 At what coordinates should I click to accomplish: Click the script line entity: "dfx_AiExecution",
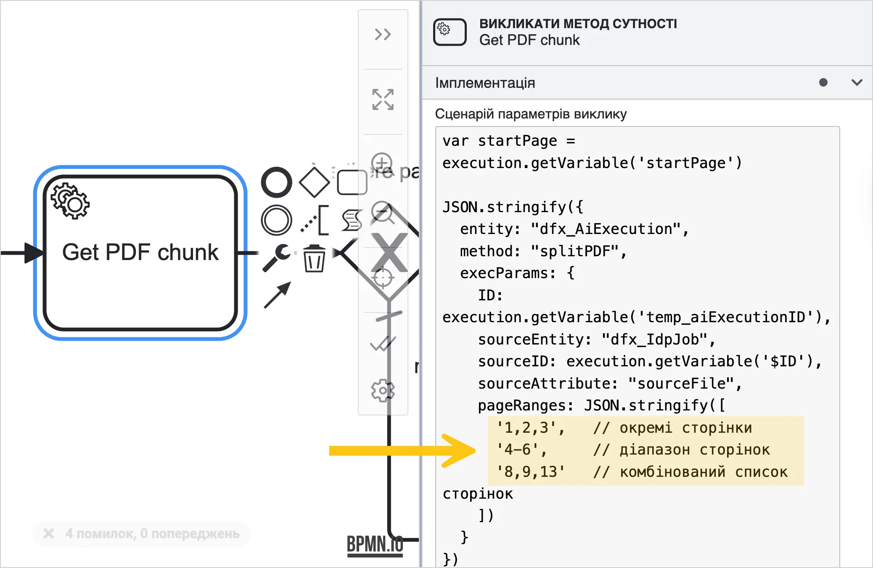[574, 229]
